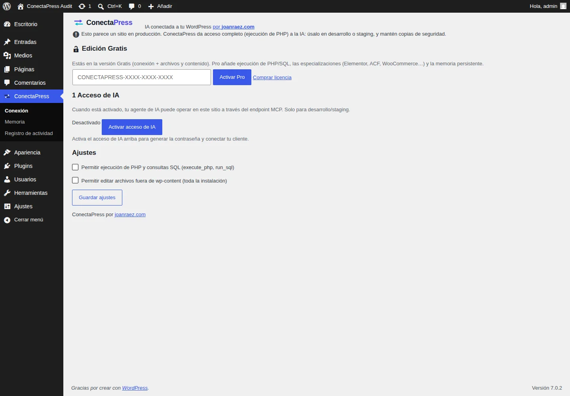Open Comprar licencia link
The width and height of the screenshot is (570, 396).
272,78
